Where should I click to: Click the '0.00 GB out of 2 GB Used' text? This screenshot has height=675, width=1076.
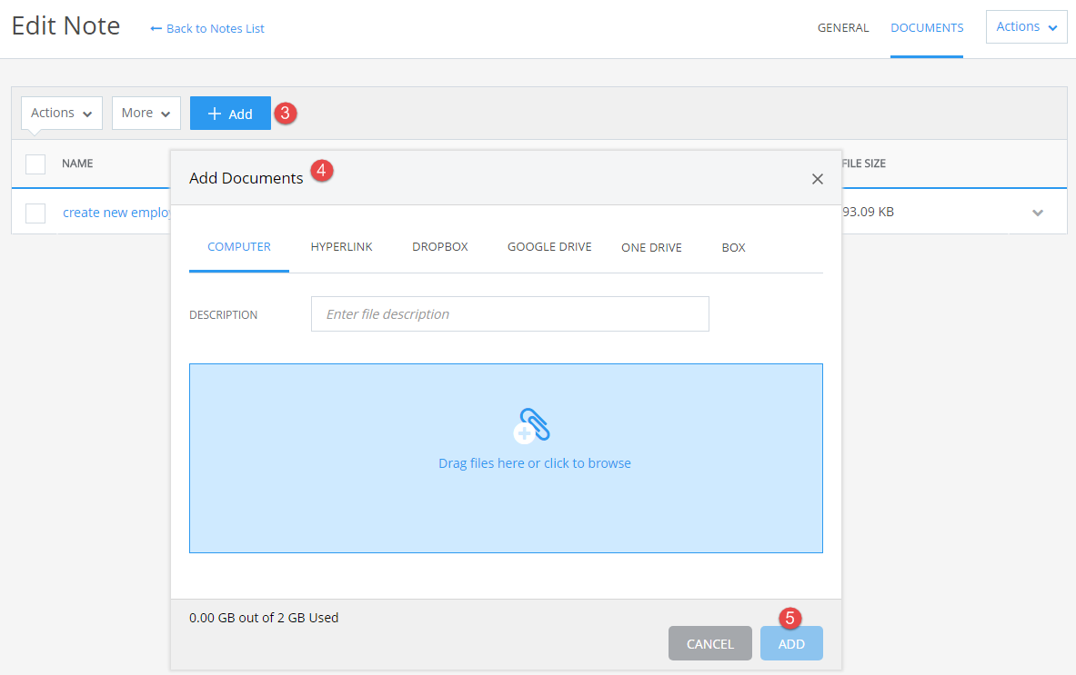click(264, 618)
